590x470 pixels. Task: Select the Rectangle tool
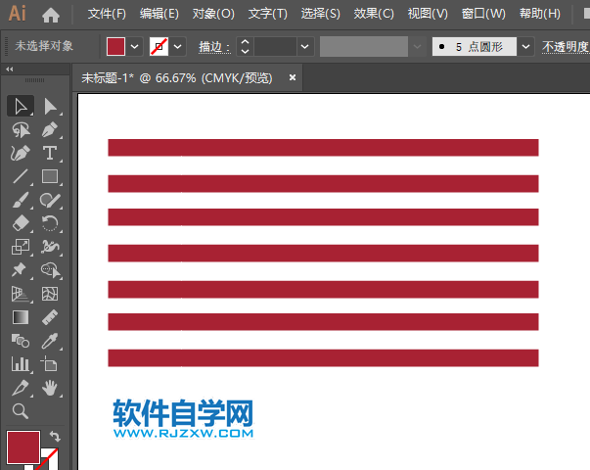tap(50, 176)
